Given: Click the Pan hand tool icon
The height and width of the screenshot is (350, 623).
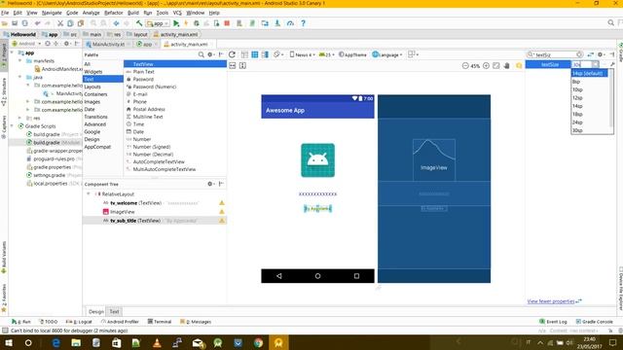Looking at the screenshot, I should coord(506,65).
